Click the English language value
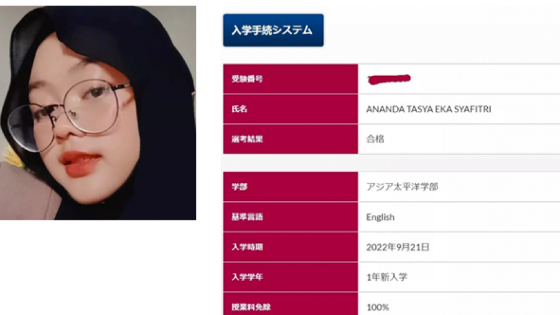This screenshot has height=315, width=560. click(380, 217)
